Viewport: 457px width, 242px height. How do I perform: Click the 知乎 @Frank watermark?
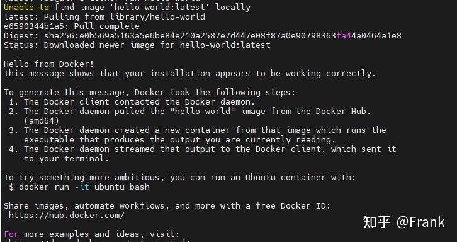(403, 222)
